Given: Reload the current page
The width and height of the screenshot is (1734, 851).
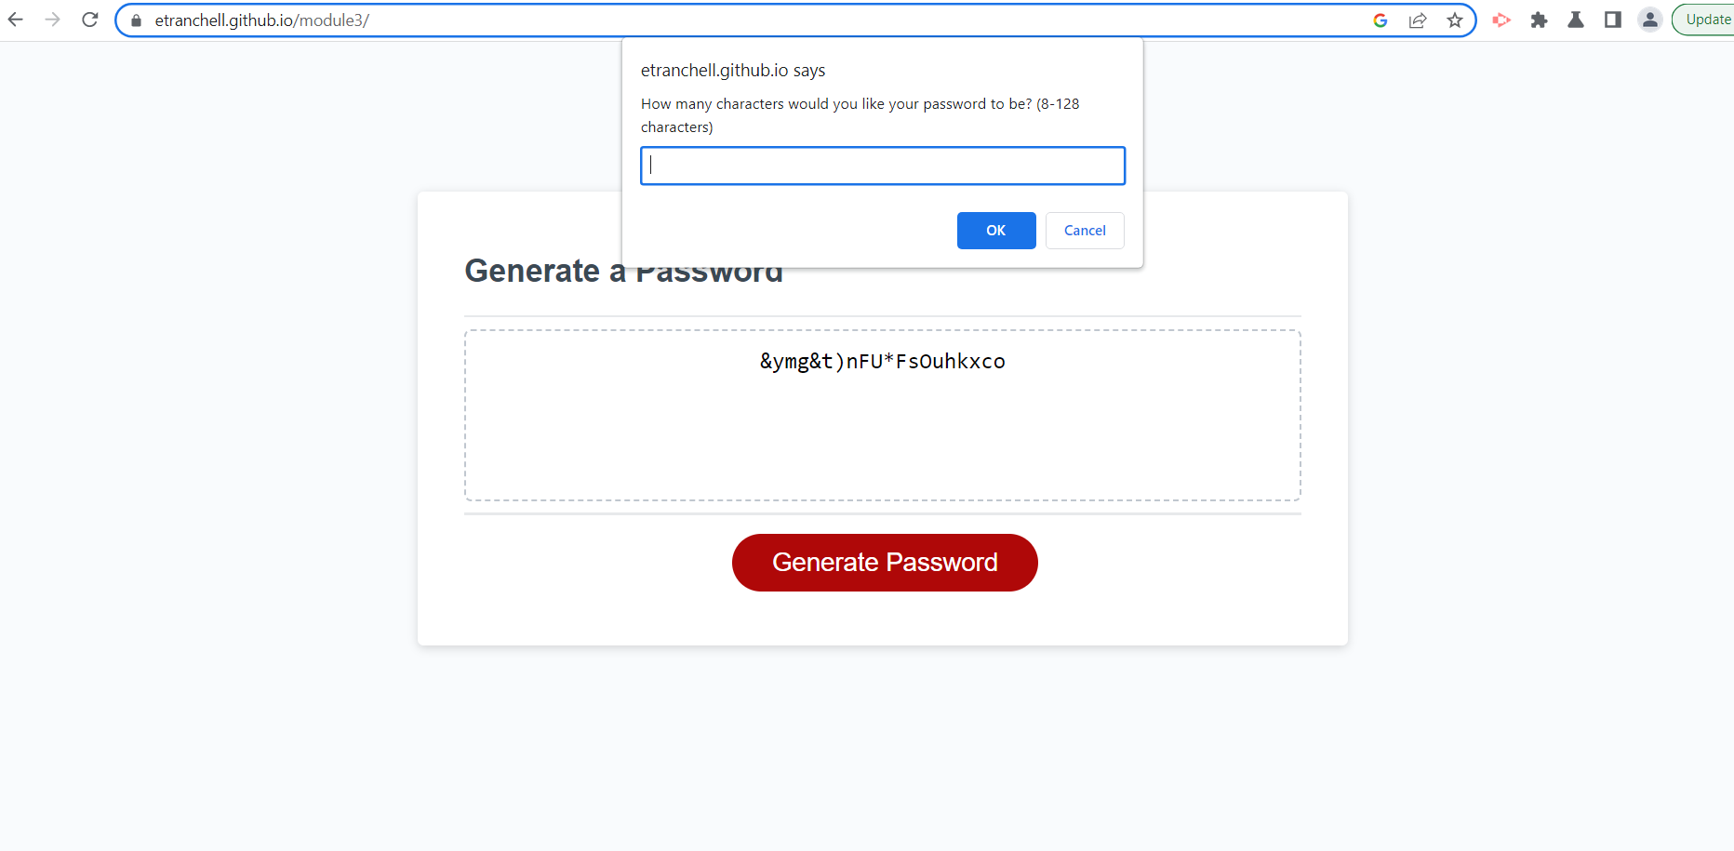Looking at the screenshot, I should click(89, 19).
